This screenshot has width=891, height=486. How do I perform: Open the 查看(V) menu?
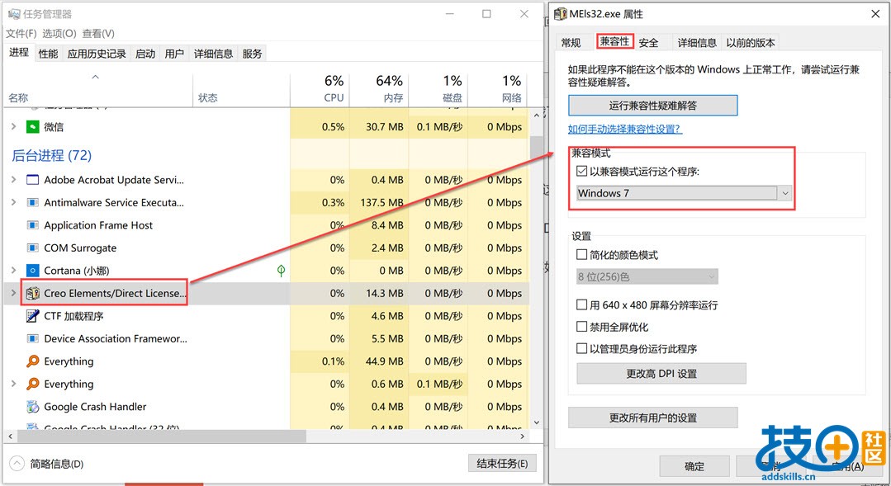click(98, 34)
